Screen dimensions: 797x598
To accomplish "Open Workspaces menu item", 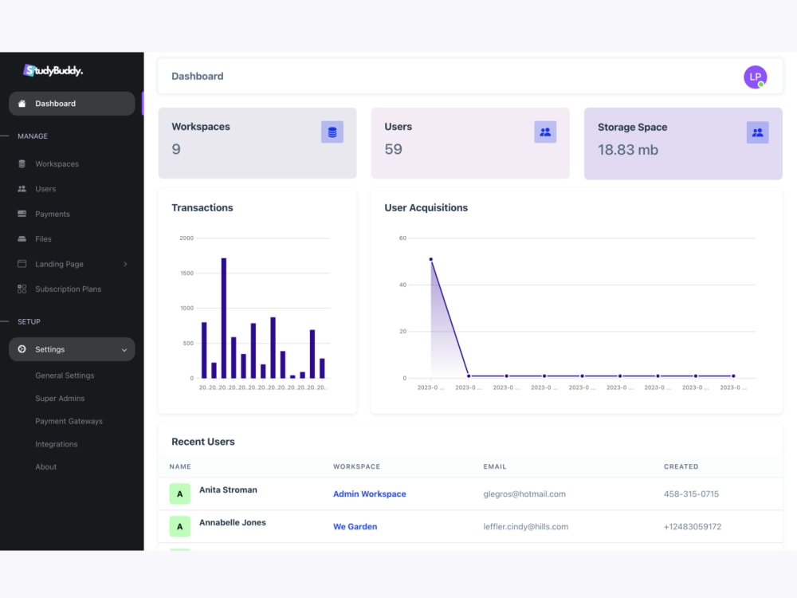I will [x=57, y=163].
